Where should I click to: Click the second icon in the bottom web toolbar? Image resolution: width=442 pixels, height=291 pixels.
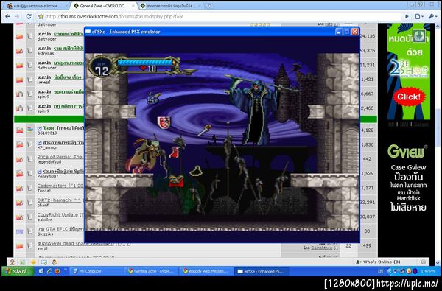tap(23, 262)
